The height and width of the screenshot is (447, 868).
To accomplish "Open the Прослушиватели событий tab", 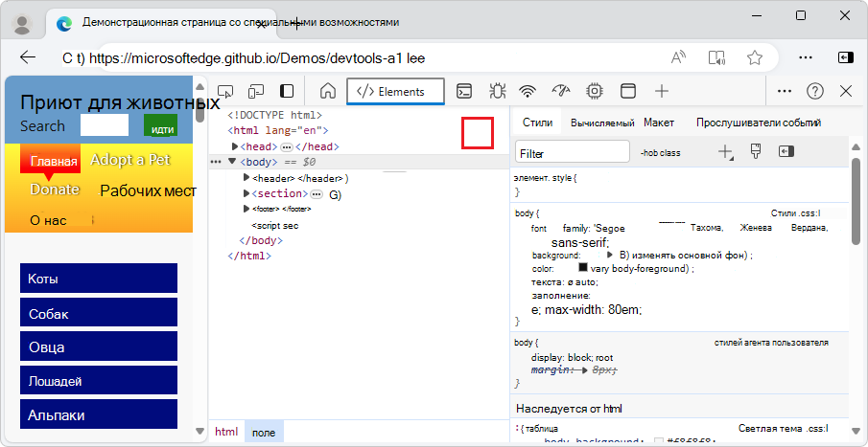I will [759, 123].
